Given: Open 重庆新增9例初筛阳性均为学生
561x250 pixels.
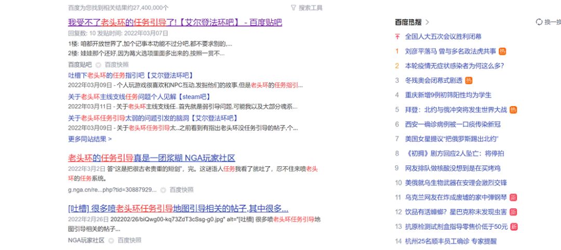Looking at the screenshot, I should 448,95.
